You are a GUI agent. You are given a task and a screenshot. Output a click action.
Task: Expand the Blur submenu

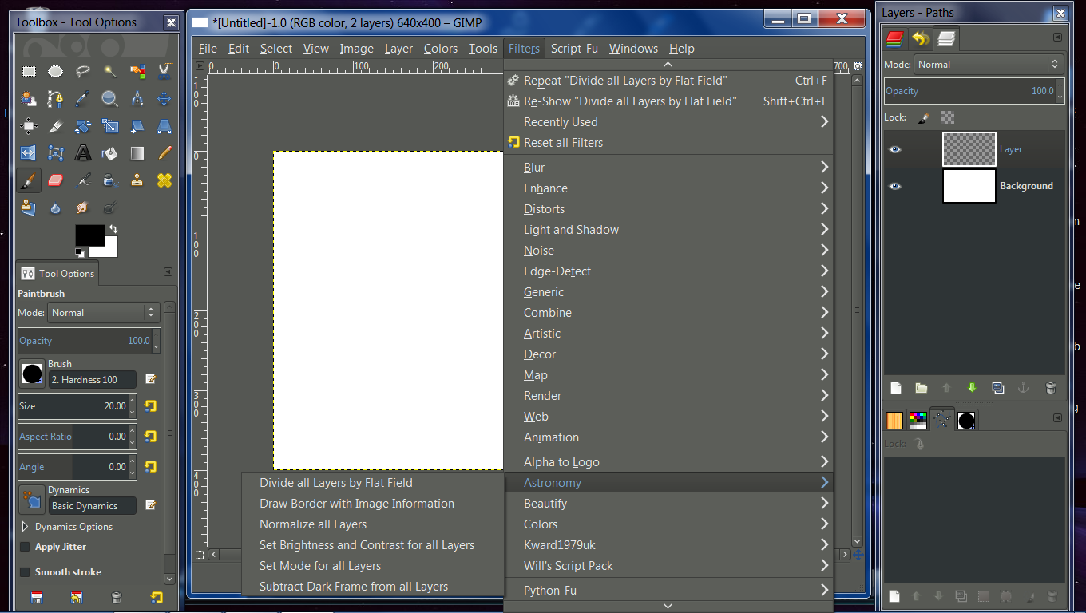pos(669,168)
